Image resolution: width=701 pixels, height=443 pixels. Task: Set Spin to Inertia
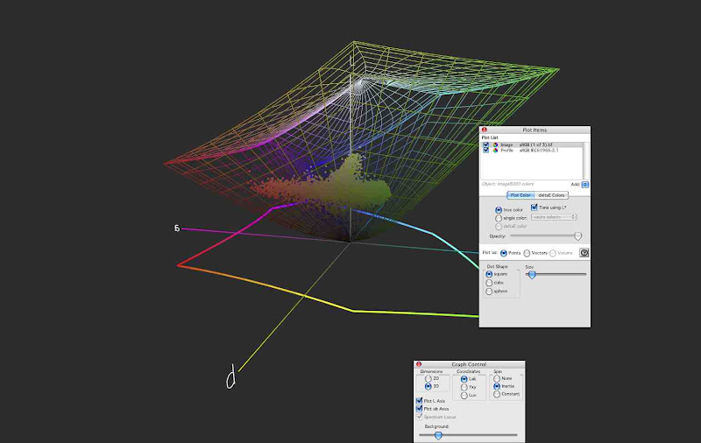(497, 386)
